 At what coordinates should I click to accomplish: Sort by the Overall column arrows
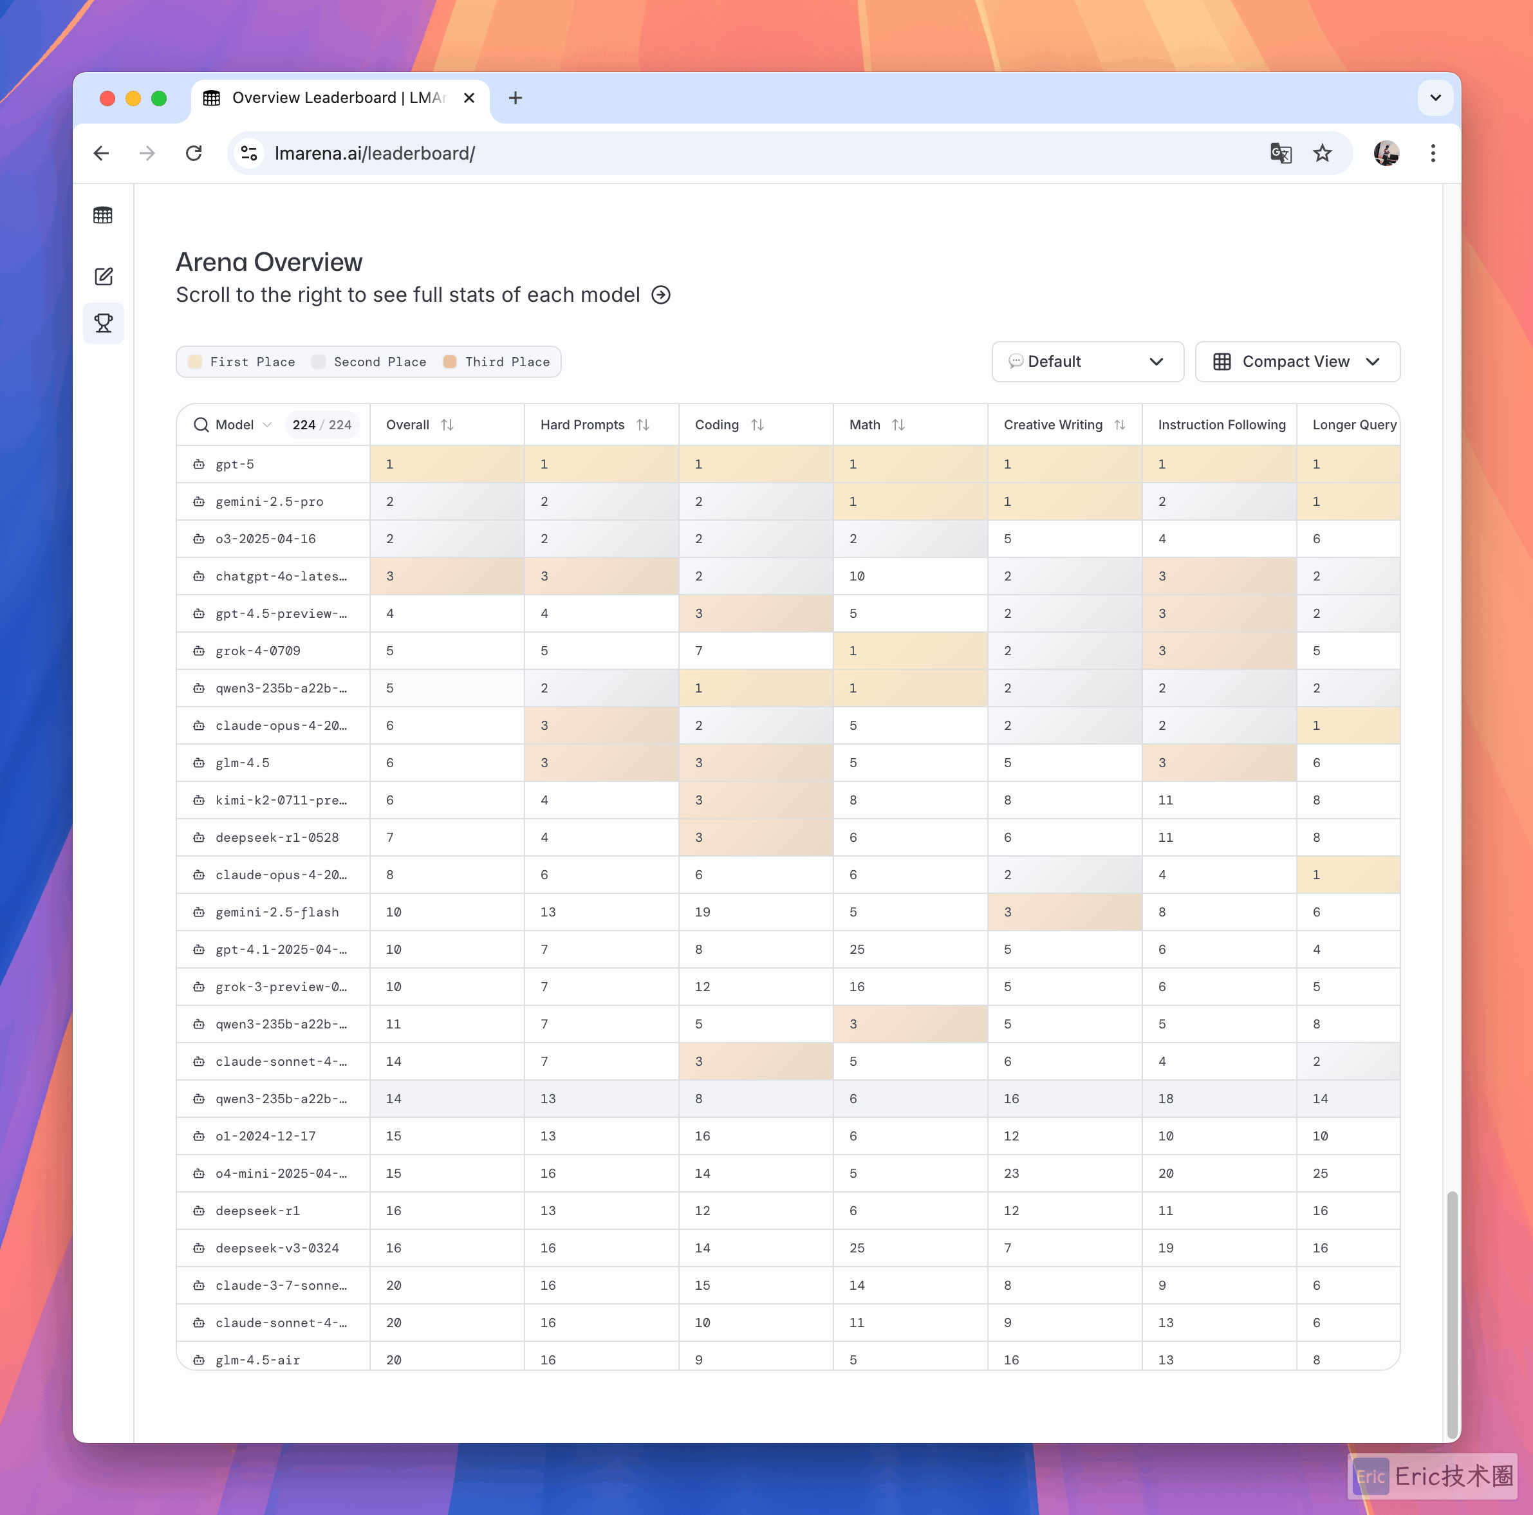(447, 425)
